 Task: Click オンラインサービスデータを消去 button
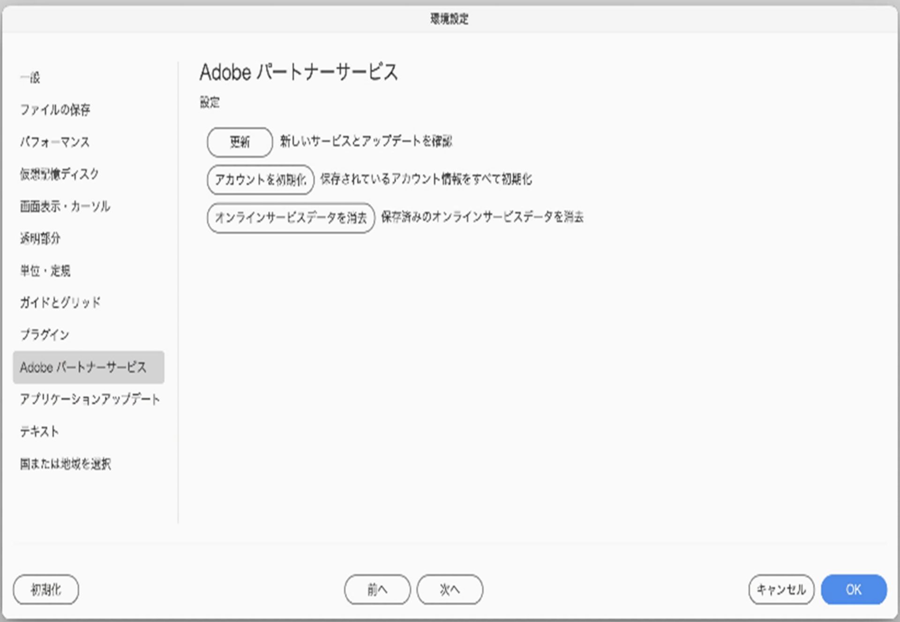point(291,217)
